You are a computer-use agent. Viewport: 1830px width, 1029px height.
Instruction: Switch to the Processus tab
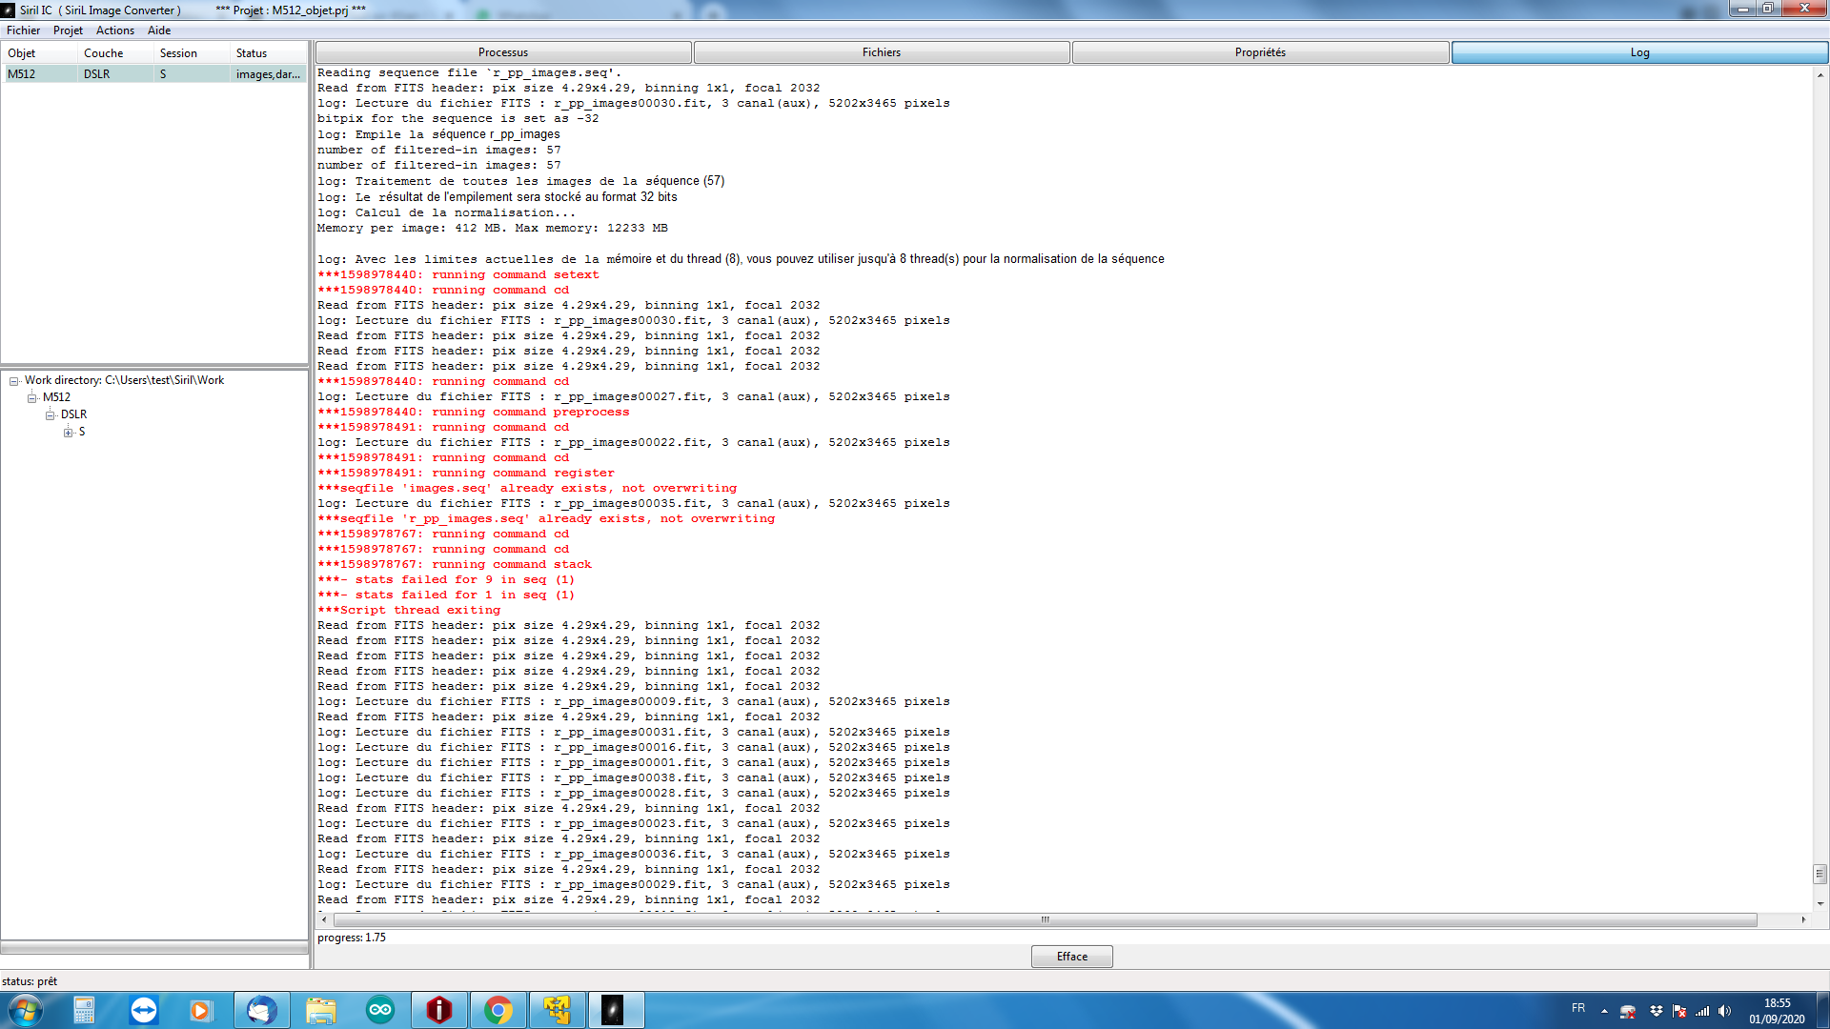point(502,52)
